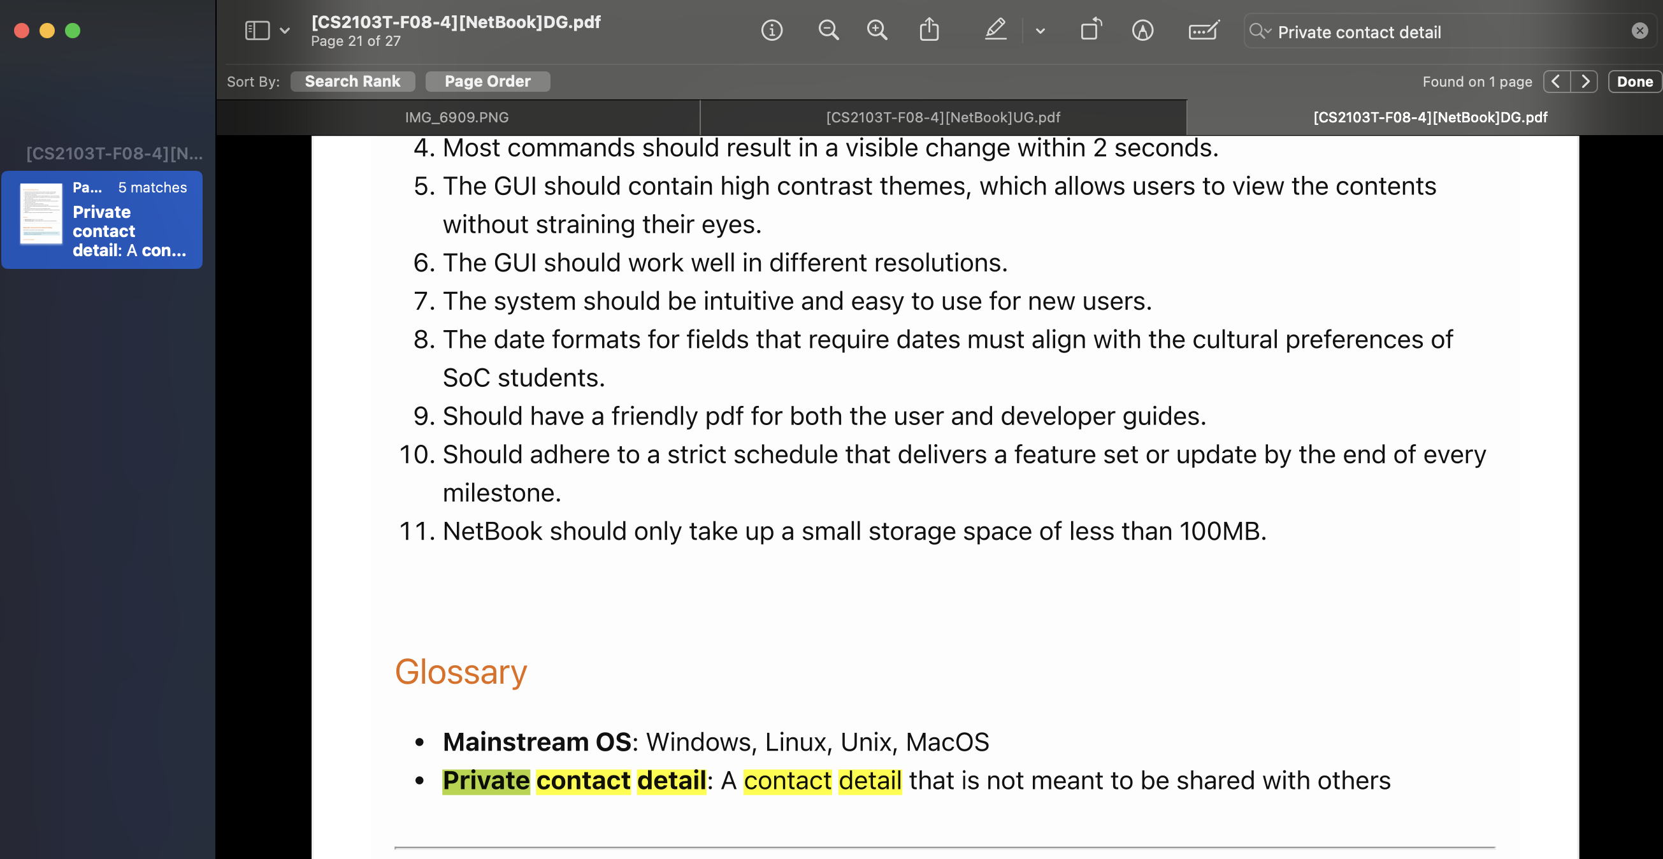Open search options magnifier dropdown
This screenshot has height=859, width=1663.
(x=1260, y=31)
